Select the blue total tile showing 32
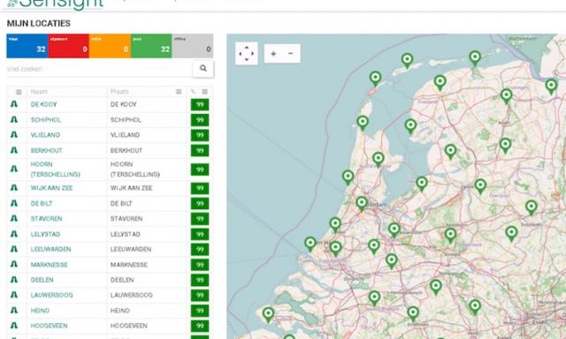The width and height of the screenshot is (566, 339). (27, 46)
